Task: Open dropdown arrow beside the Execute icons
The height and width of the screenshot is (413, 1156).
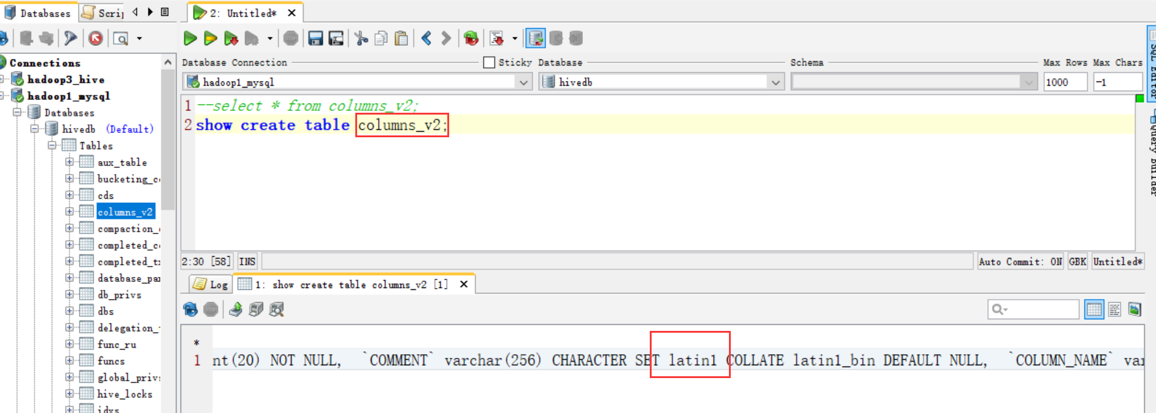Action: coord(270,39)
